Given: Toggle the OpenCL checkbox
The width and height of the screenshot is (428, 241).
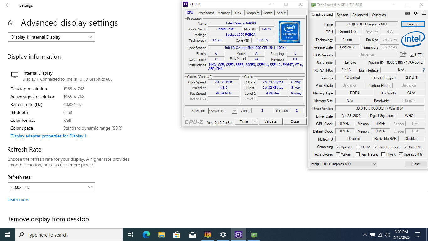Looking at the screenshot, I should click(338, 147).
